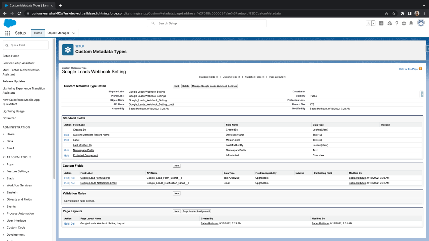429x241 pixels.
Task: Click Manage Google Leads Webhook Settings
Action: coord(214,86)
